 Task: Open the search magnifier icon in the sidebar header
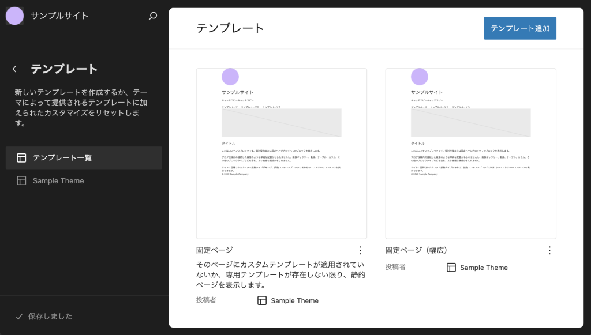pyautogui.click(x=153, y=16)
